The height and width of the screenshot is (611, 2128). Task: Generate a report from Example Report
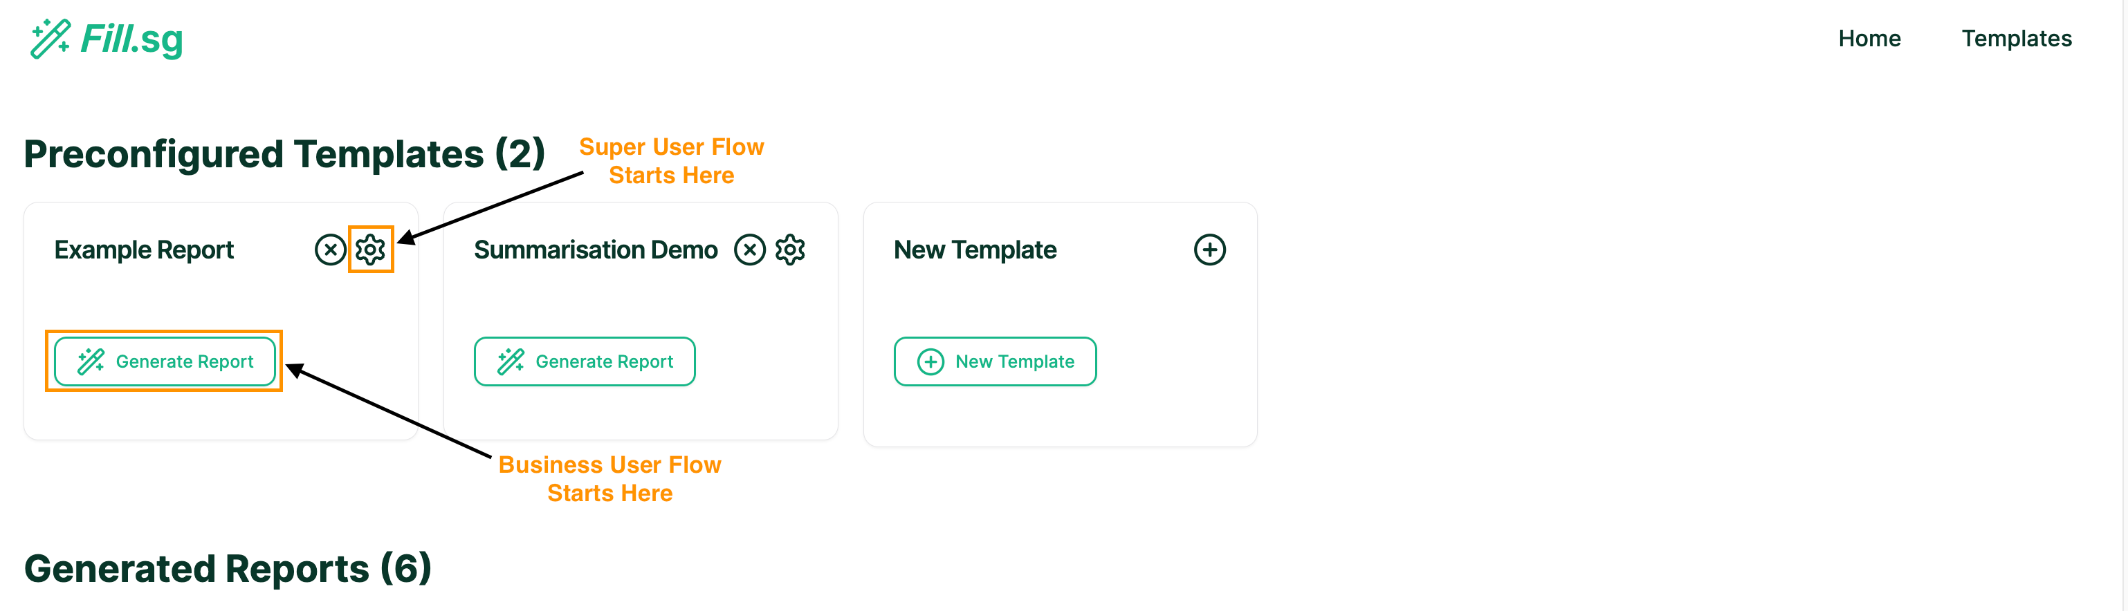point(165,361)
